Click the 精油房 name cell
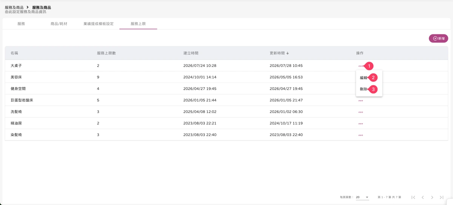 (16, 123)
